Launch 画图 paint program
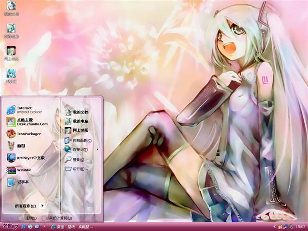This screenshot has height=231, width=308. [16, 146]
